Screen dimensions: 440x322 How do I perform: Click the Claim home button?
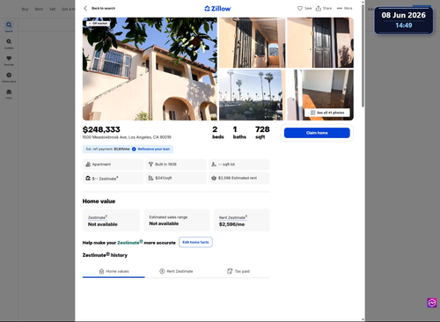pos(317,133)
